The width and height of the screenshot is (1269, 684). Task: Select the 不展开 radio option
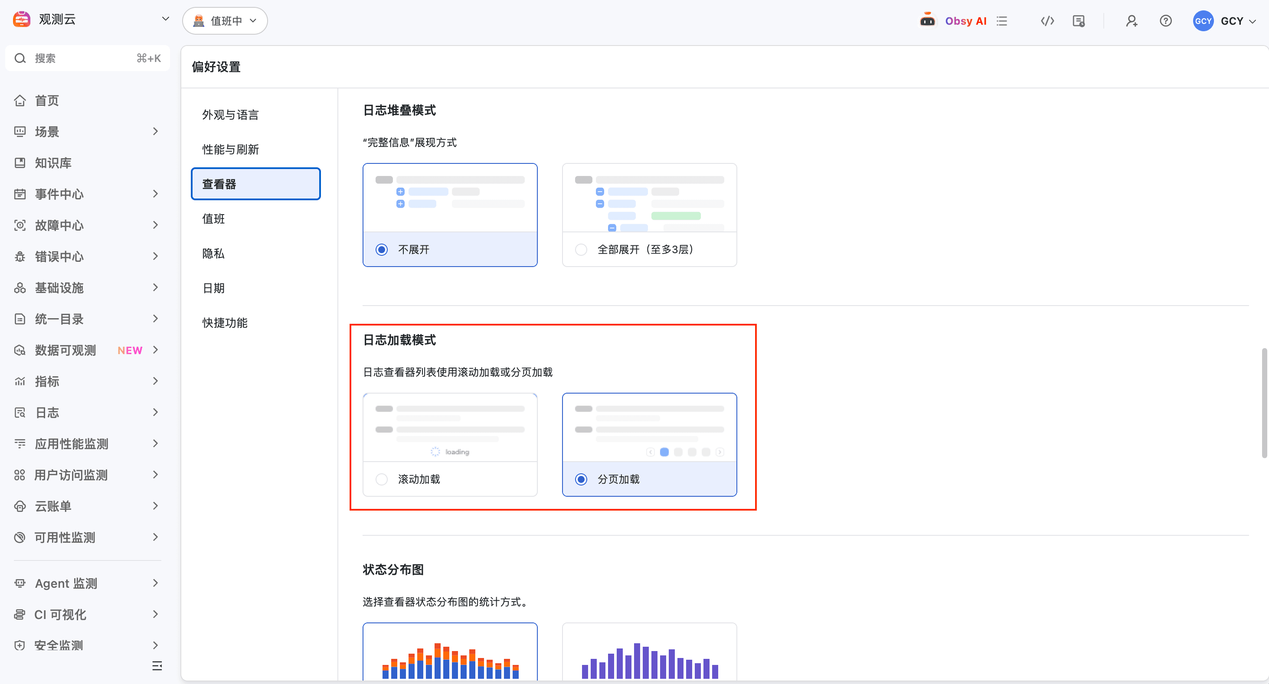(381, 250)
